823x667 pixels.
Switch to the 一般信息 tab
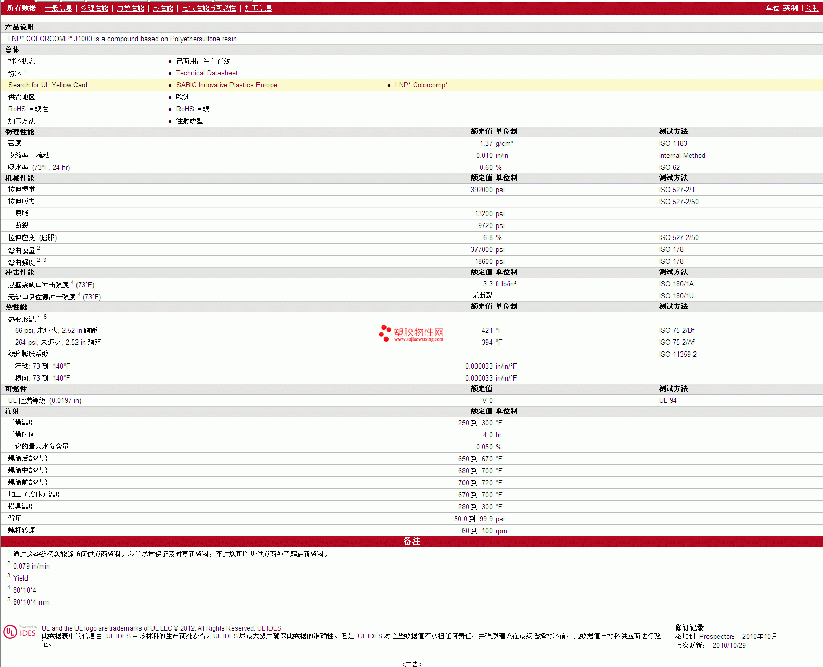pyautogui.click(x=58, y=8)
